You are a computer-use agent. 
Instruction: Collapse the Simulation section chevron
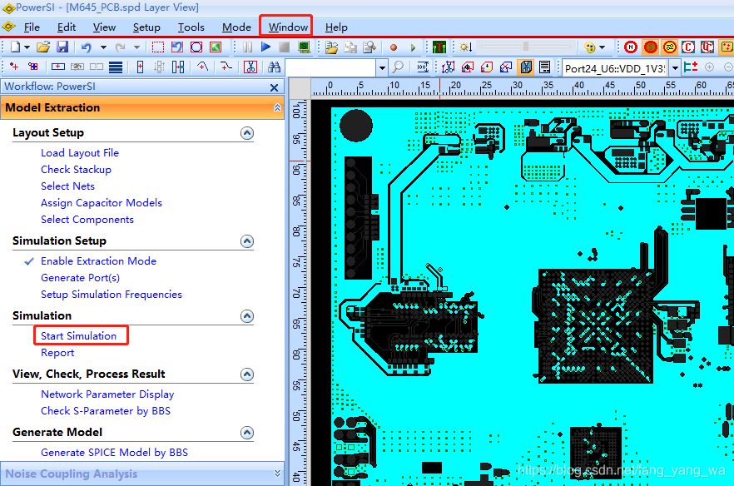coord(247,316)
